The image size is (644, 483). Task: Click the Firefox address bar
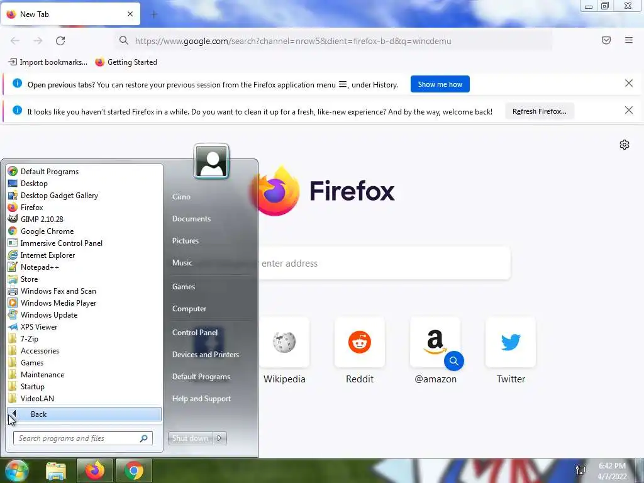point(333,41)
